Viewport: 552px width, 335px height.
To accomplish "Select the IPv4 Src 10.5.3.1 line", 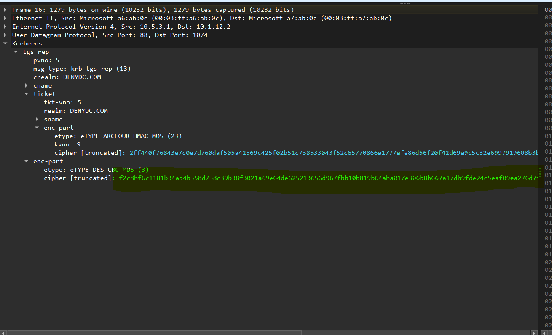I will [121, 27].
